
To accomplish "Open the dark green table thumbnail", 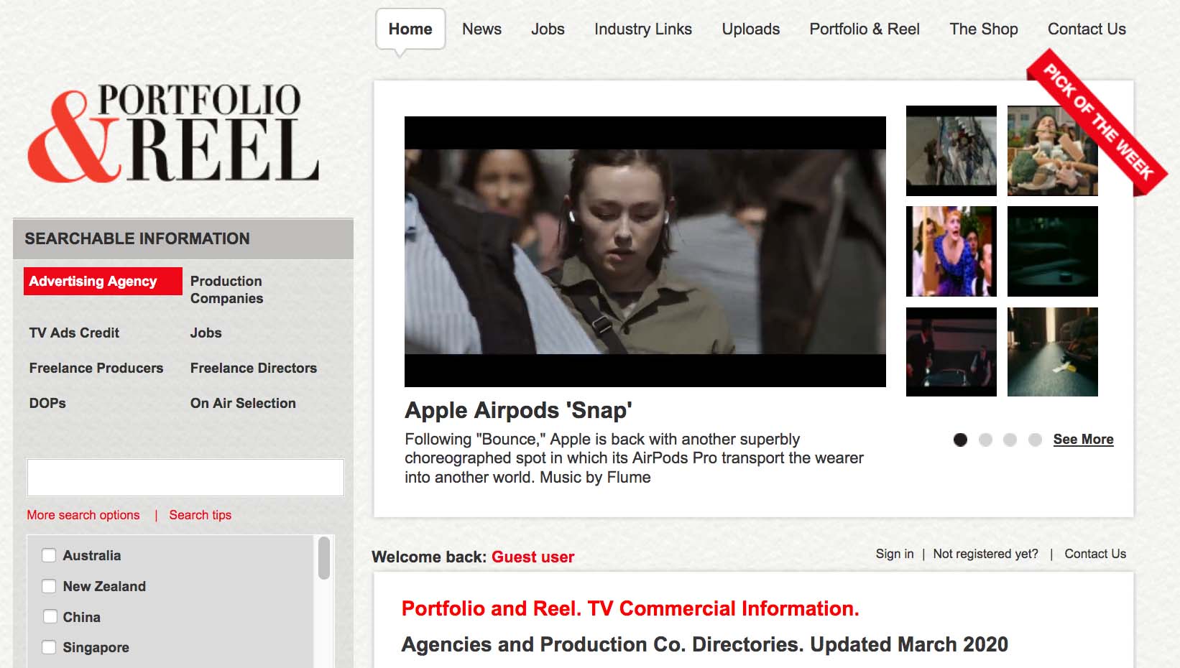I will (x=1053, y=251).
